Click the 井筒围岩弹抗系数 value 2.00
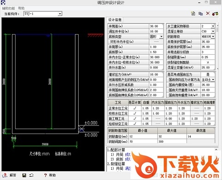222x180 pixels. (156, 90)
